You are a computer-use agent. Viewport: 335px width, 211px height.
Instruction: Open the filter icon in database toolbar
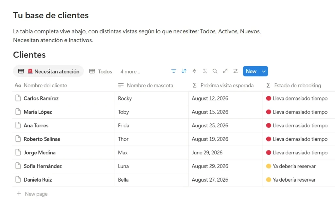[173, 71]
